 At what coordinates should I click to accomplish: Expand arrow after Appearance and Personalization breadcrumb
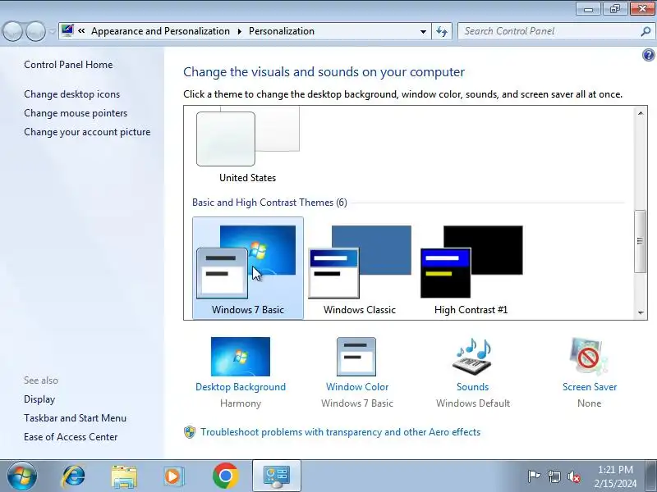point(240,31)
